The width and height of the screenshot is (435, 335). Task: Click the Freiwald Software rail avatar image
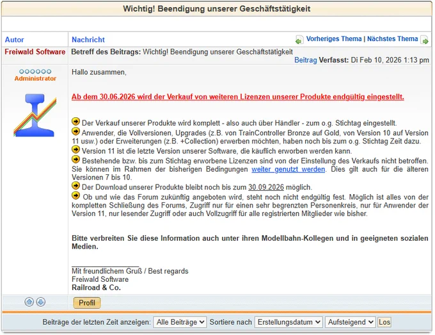coord(35,115)
